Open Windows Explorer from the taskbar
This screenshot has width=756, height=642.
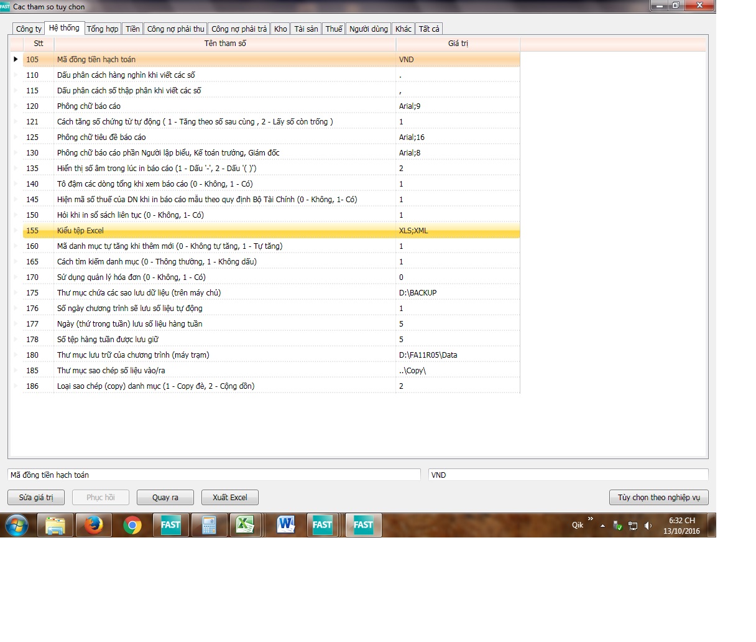point(55,525)
